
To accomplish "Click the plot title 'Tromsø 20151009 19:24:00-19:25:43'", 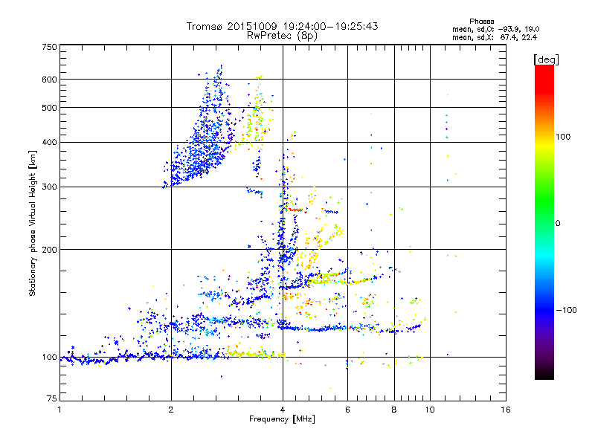I will [282, 26].
